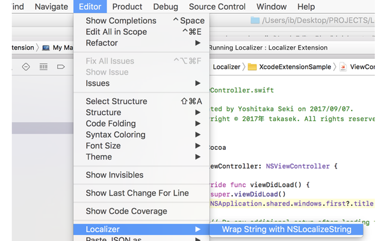Select the ViewController file breadcrumb

click(x=362, y=67)
